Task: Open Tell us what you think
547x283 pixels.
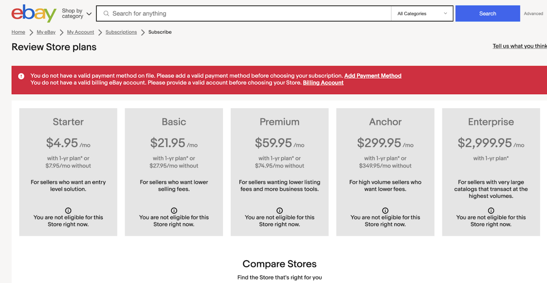Action: coord(520,46)
